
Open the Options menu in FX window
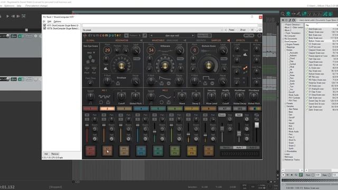coord(58,22)
